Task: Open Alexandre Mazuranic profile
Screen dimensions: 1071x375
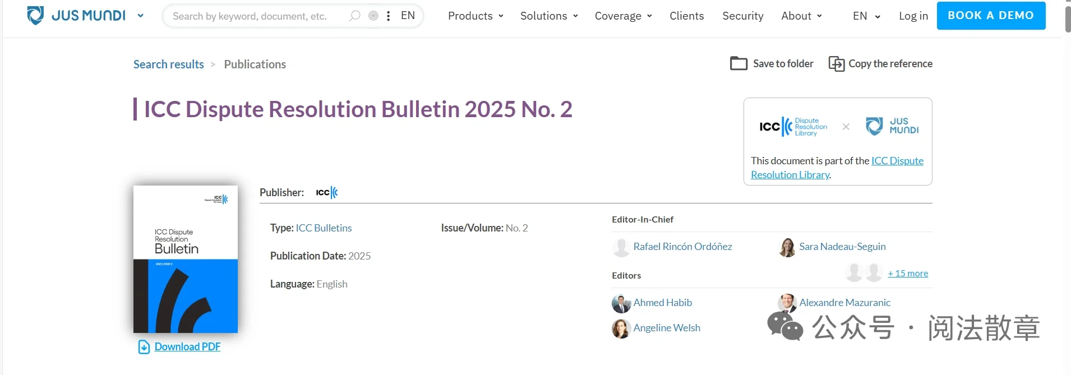Action: (x=844, y=303)
